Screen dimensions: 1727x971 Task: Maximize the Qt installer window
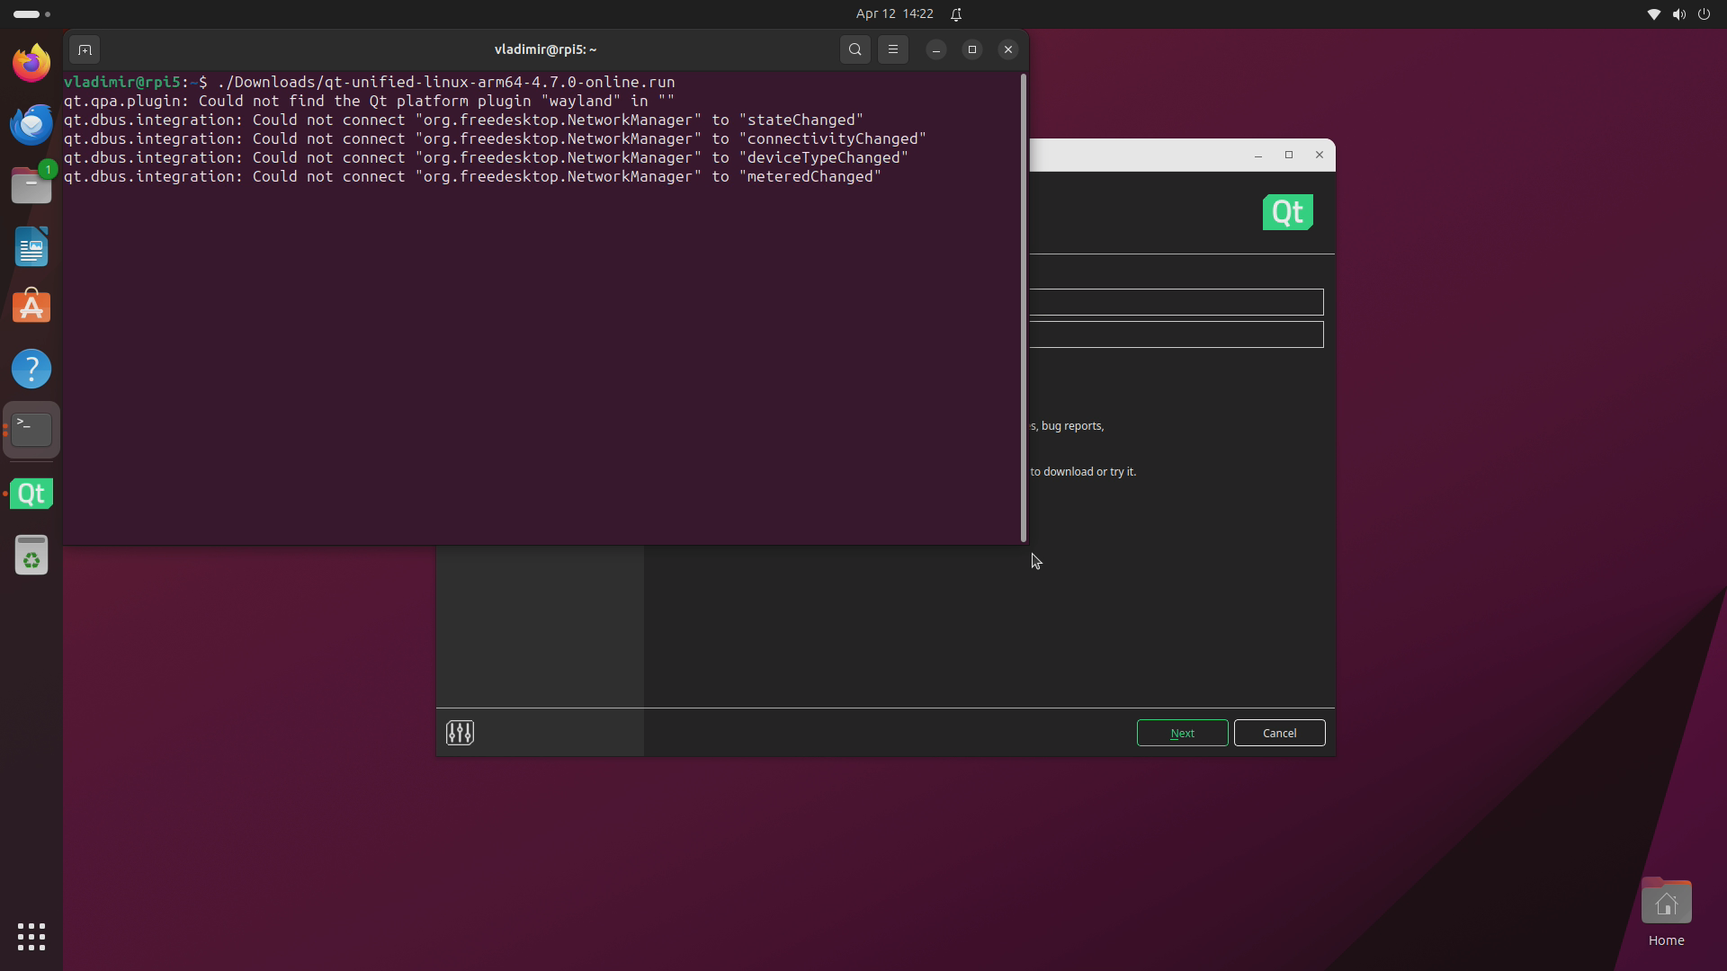(x=1289, y=156)
